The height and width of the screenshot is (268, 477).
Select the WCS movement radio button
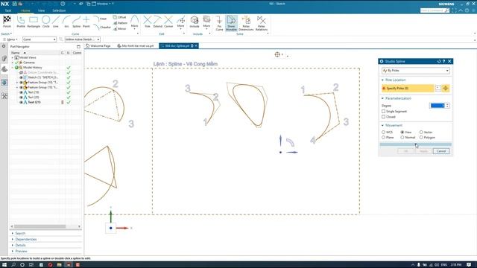point(383,133)
